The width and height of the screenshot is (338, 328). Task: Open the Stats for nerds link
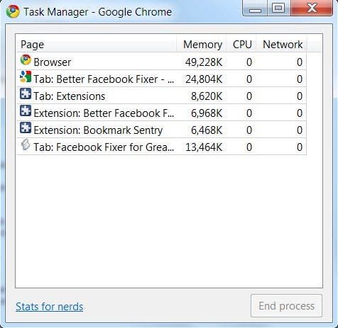click(x=50, y=307)
